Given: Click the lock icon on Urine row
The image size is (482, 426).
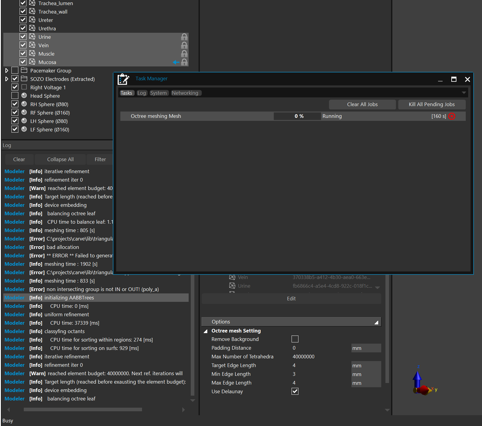Looking at the screenshot, I should tap(184, 37).
